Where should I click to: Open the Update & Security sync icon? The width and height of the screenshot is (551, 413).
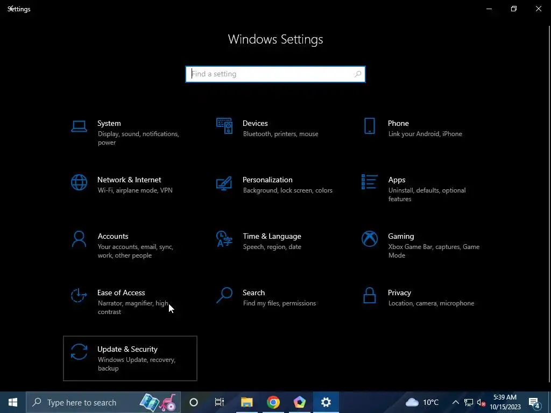coord(79,352)
